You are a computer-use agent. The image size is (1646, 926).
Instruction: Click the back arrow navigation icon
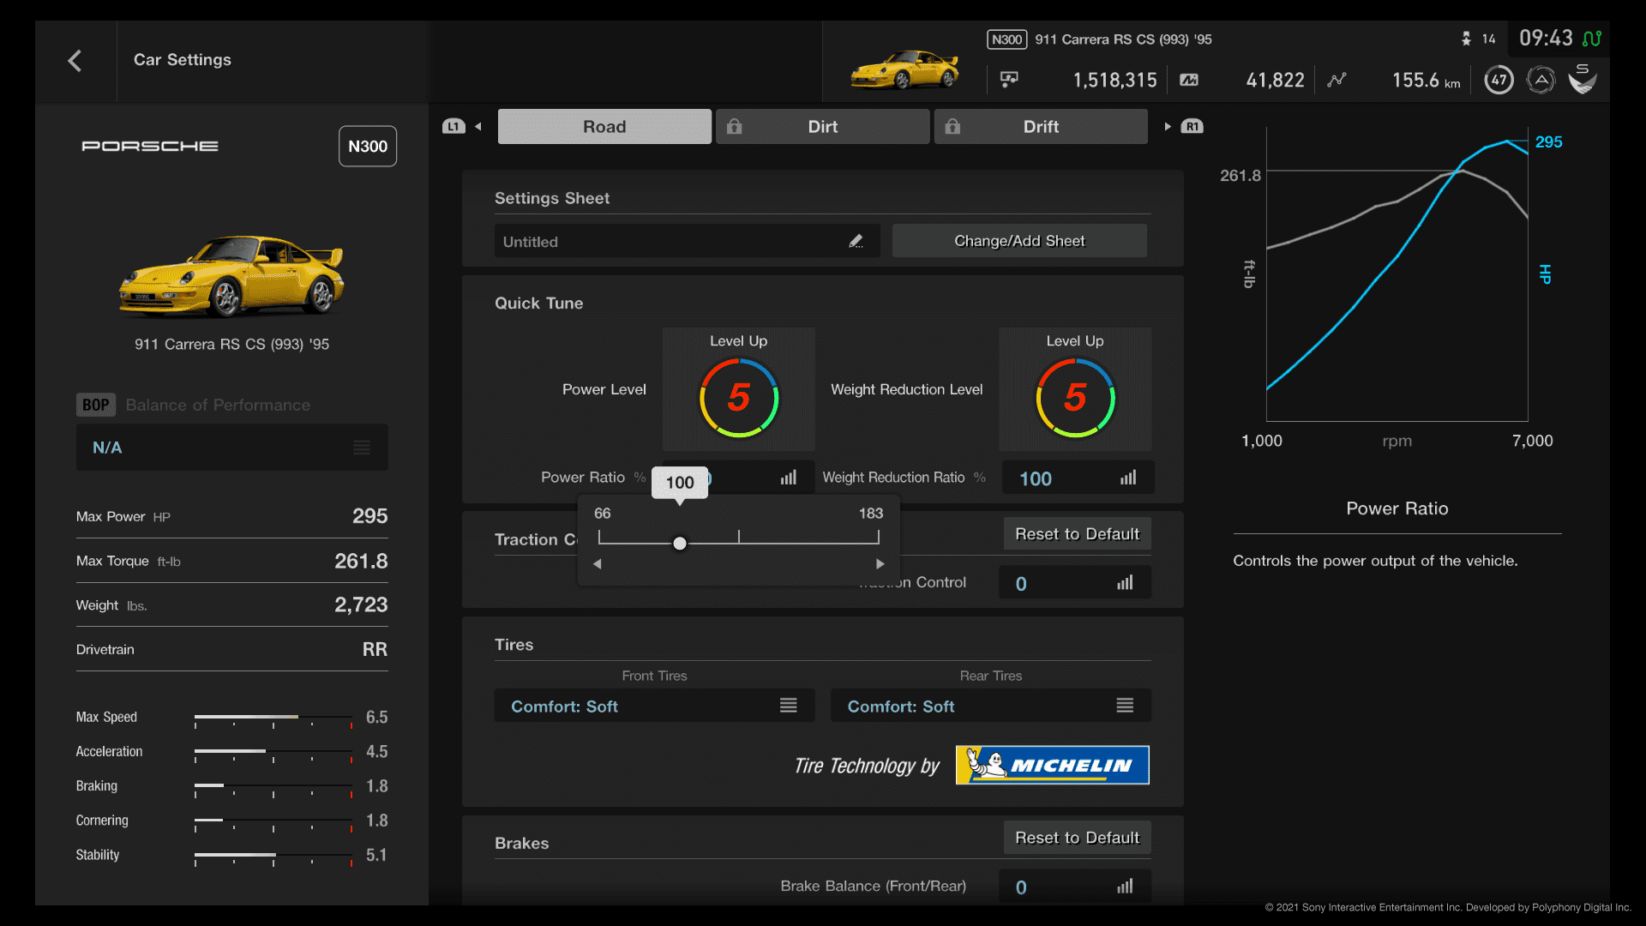click(x=75, y=59)
